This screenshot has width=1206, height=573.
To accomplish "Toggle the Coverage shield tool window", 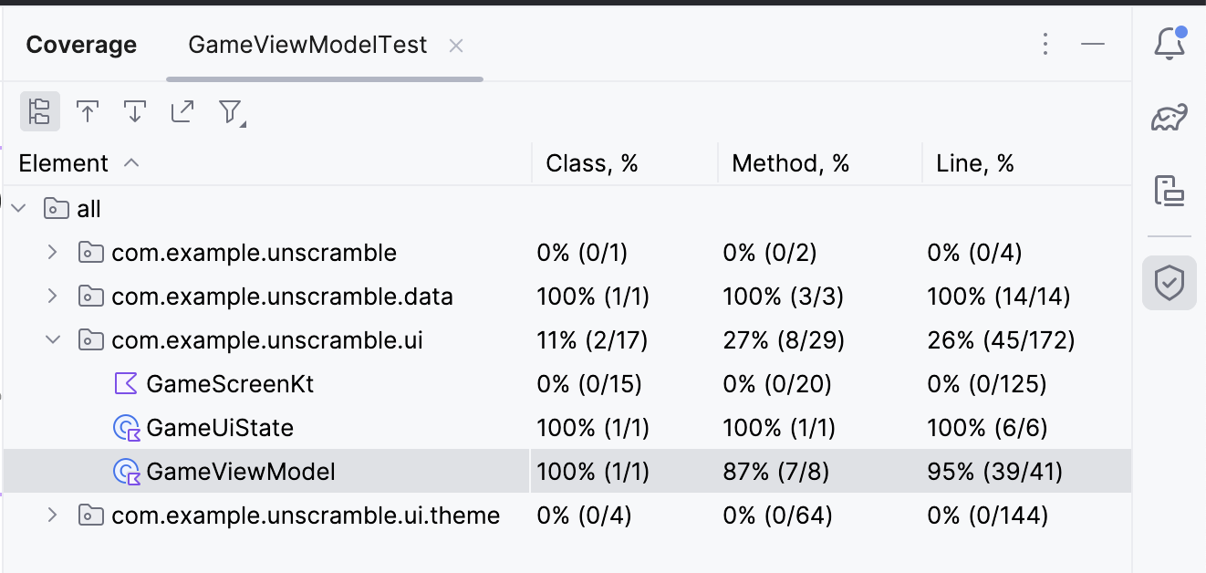I will click(1170, 283).
